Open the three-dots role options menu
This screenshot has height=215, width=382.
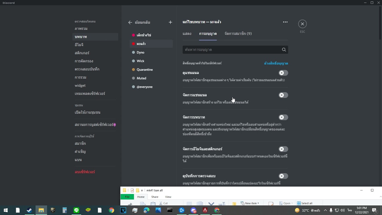pos(285,22)
